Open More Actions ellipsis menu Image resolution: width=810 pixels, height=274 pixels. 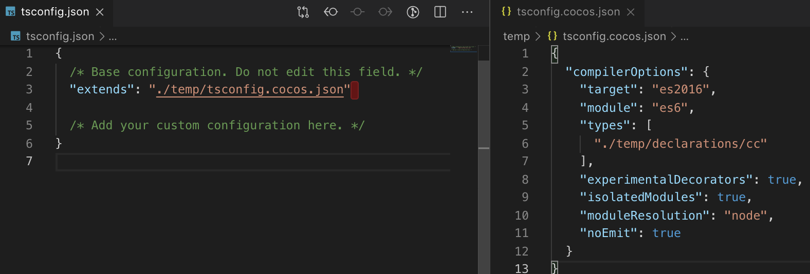pos(467,12)
